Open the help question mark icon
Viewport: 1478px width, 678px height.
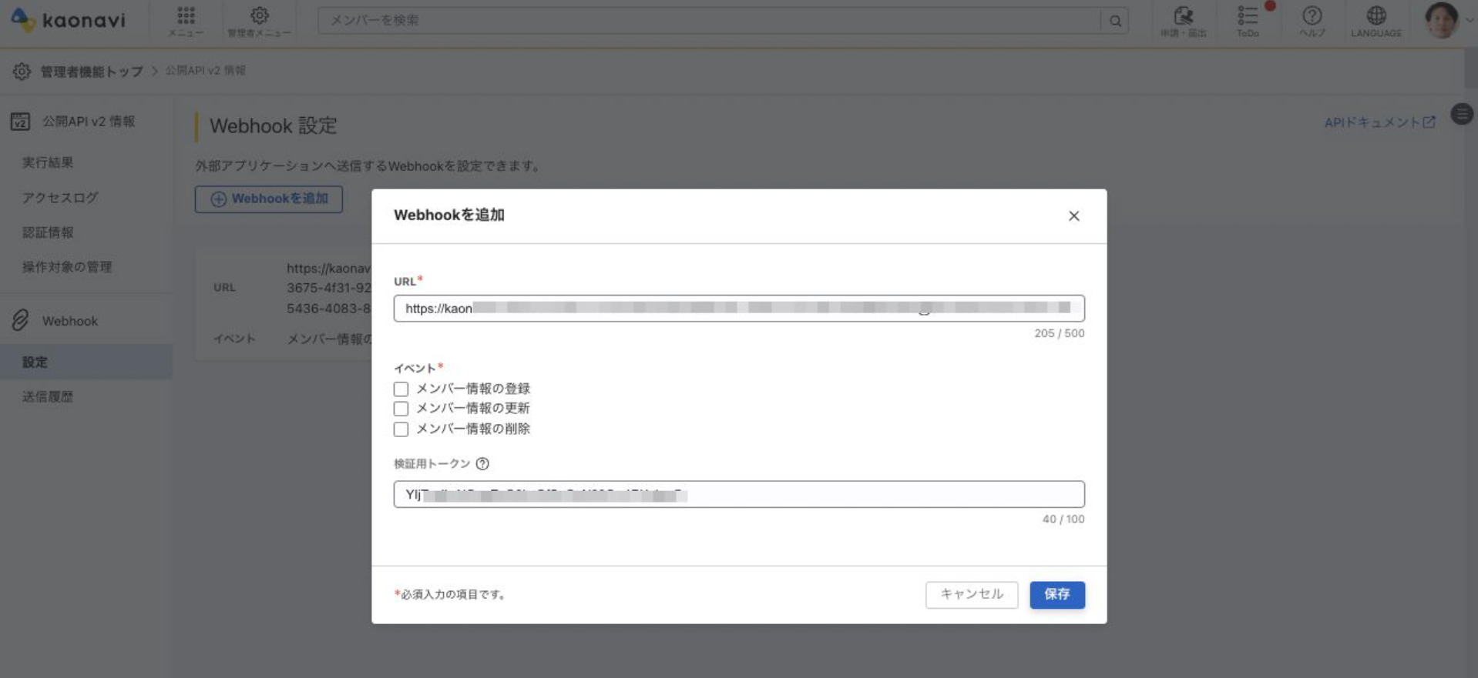(x=1312, y=15)
